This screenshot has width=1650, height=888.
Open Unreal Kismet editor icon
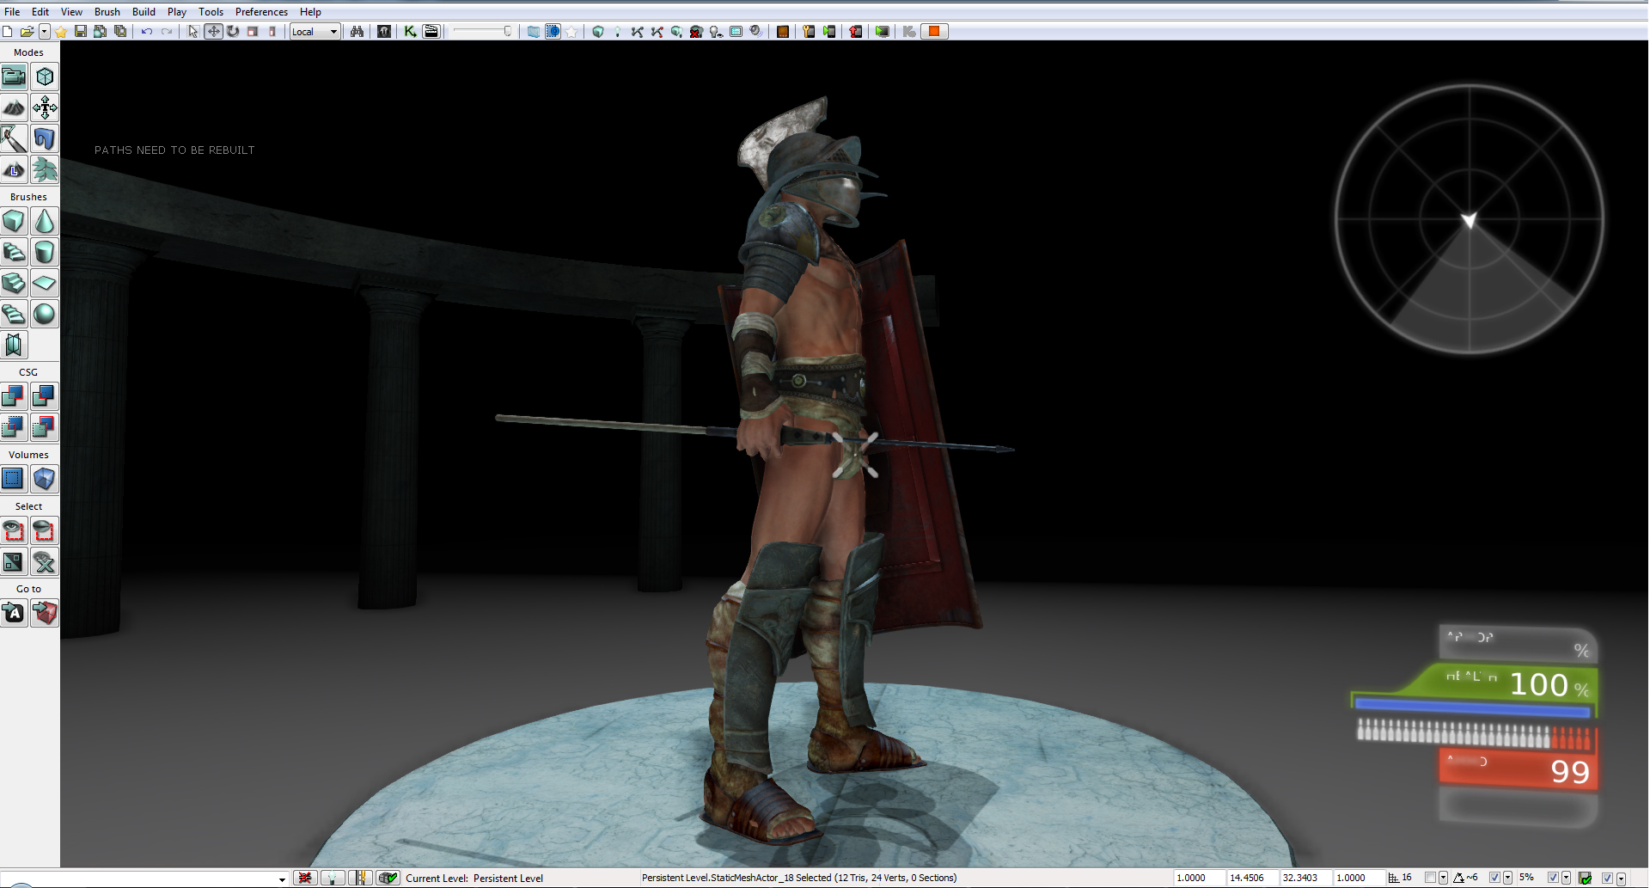[x=411, y=32]
